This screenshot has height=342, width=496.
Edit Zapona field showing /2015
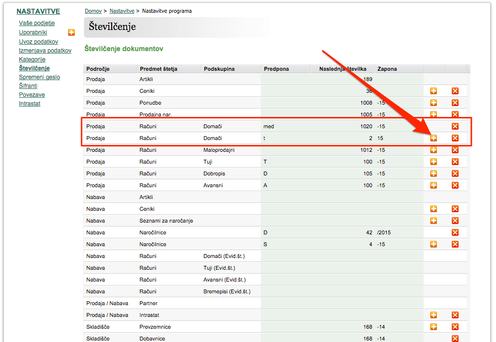pyautogui.click(x=399, y=232)
